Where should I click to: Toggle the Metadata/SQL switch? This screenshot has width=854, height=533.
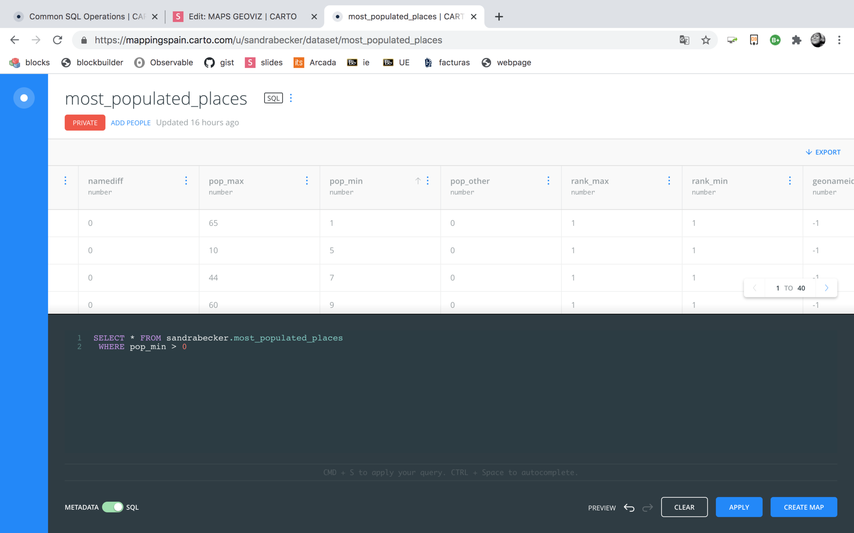(113, 507)
